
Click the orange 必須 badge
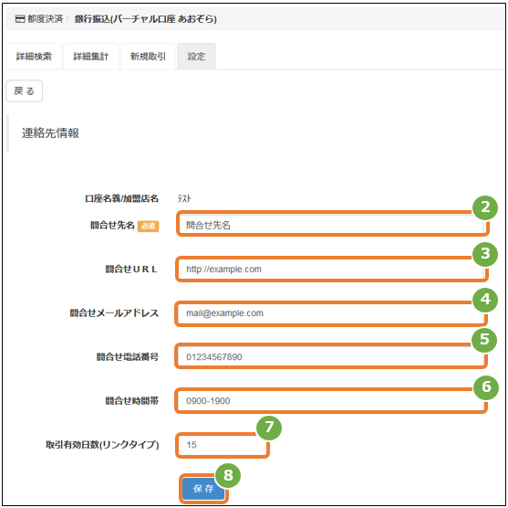(148, 226)
